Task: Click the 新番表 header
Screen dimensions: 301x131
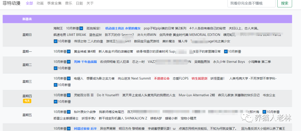Action: tap(27, 19)
